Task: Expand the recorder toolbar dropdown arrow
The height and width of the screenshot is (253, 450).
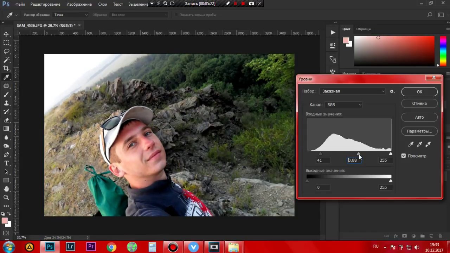Action: [x=152, y=4]
